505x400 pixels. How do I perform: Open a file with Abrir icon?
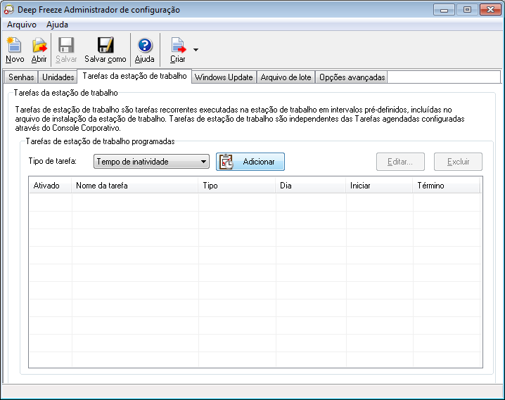(39, 49)
